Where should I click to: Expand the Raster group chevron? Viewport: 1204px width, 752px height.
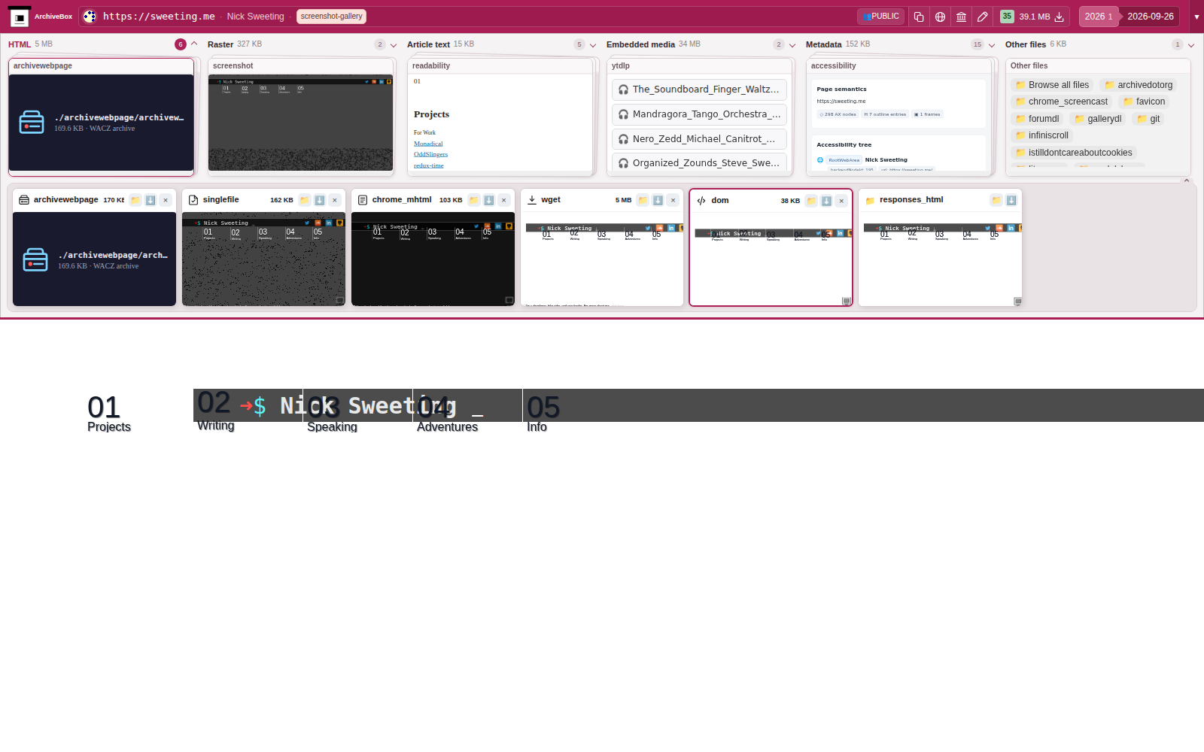click(x=394, y=45)
